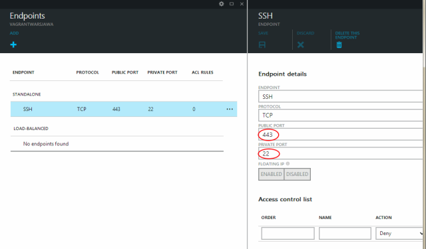The height and width of the screenshot is (249, 426).
Task: Click the PRIVATE PORT column header
Action: pos(162,72)
